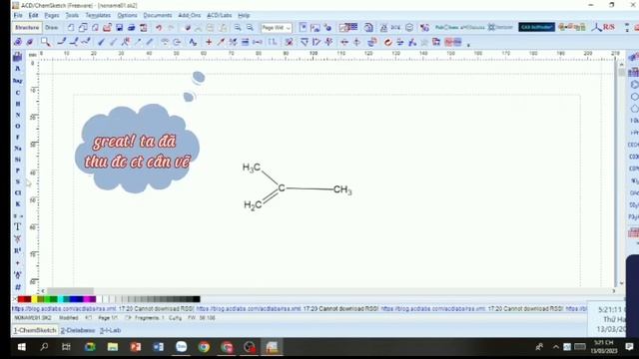Select Sodium atom Na
Image resolution: width=639 pixels, height=359 pixels.
click(18, 149)
